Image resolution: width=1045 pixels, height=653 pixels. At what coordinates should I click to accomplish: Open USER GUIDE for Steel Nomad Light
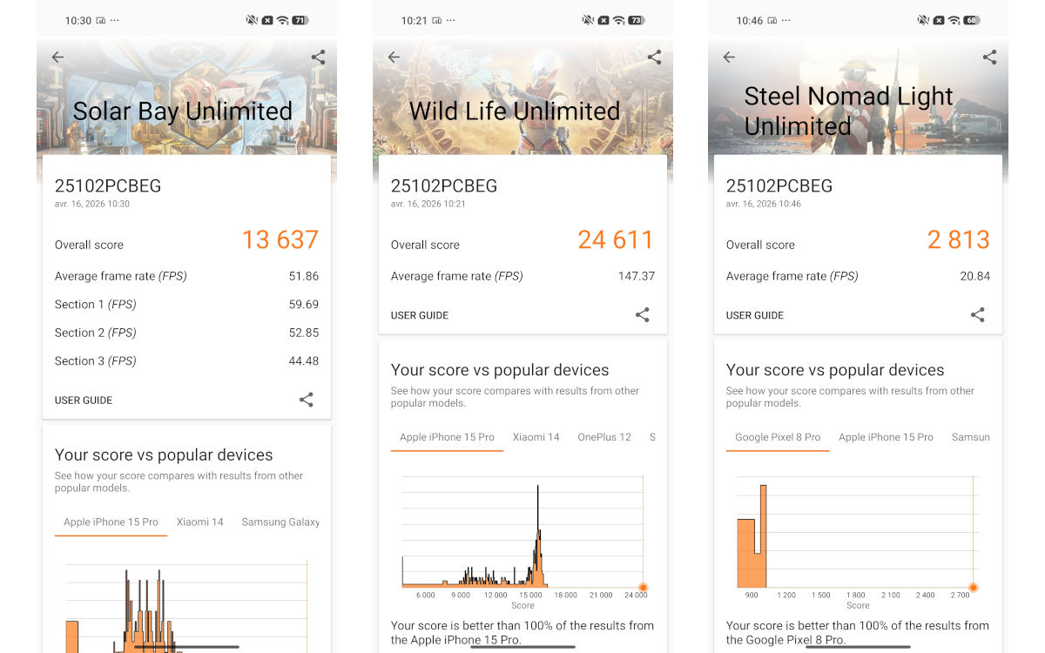point(755,315)
